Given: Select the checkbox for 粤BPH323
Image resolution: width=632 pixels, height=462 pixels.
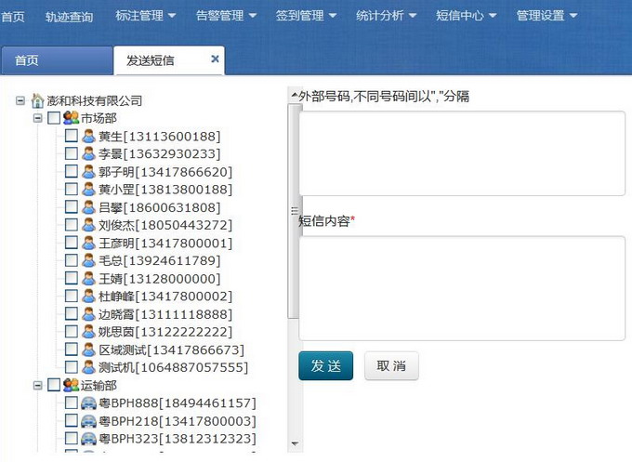Looking at the screenshot, I should point(72,438).
